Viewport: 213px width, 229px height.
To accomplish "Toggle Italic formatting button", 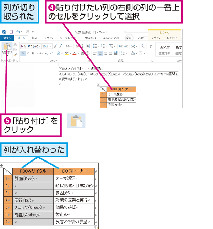I will (x=28, y=54).
